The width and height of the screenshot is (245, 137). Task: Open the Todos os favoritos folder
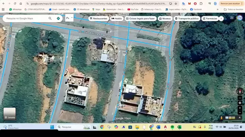[234, 9]
